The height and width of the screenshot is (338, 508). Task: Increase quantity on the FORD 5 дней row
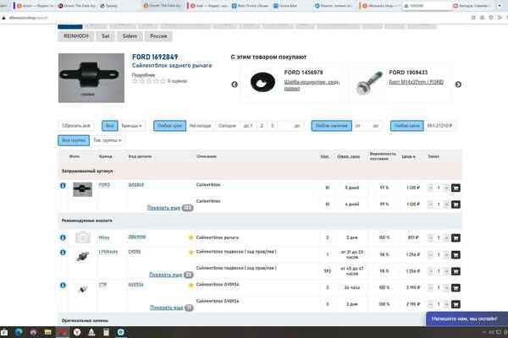[446, 188]
